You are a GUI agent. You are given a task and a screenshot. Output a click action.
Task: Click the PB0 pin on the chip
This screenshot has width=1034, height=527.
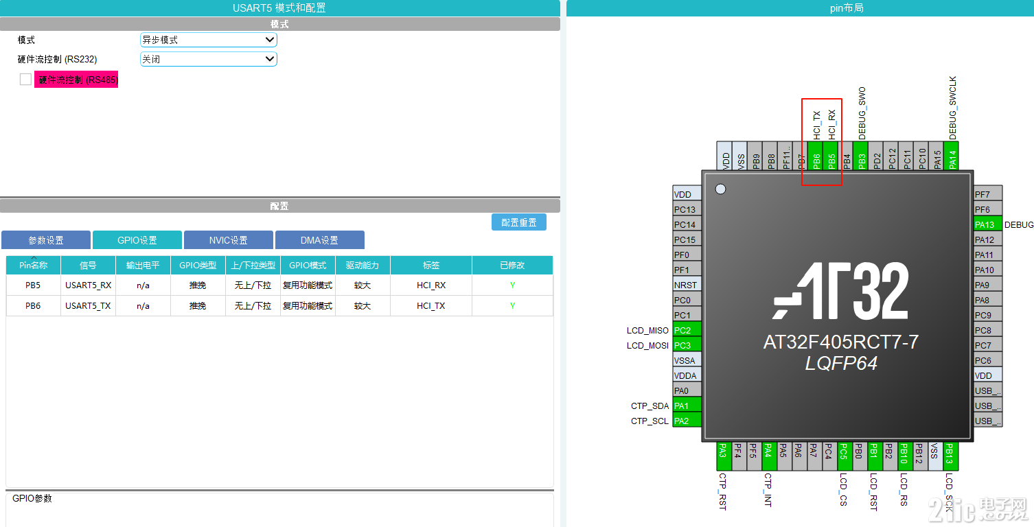pyautogui.click(x=859, y=456)
